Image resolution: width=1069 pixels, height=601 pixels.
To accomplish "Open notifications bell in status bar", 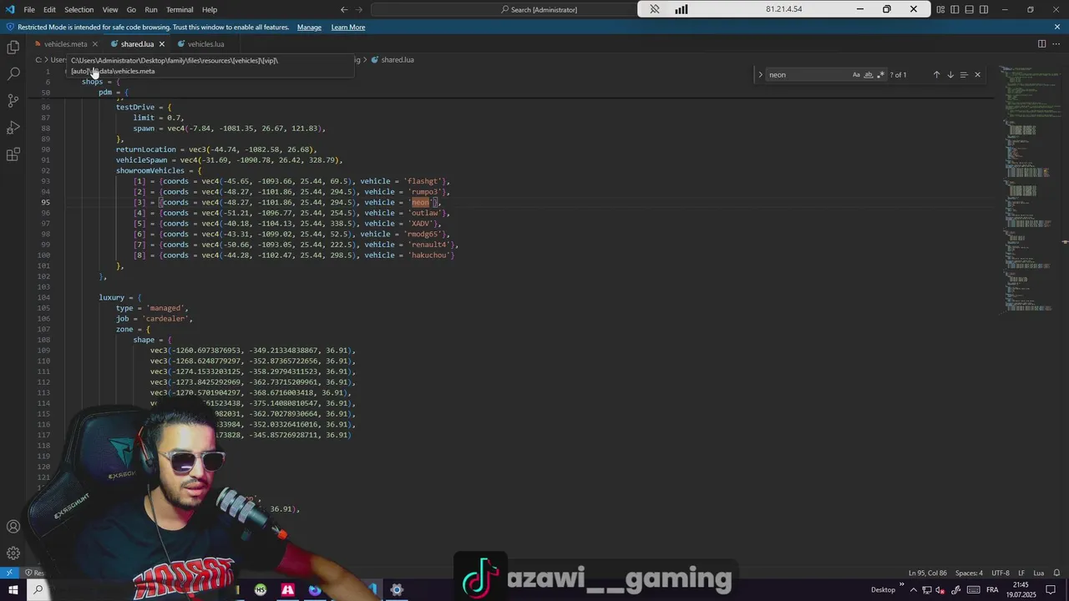I will [x=1056, y=573].
